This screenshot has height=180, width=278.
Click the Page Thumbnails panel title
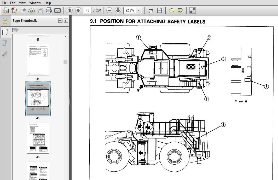point(25,21)
